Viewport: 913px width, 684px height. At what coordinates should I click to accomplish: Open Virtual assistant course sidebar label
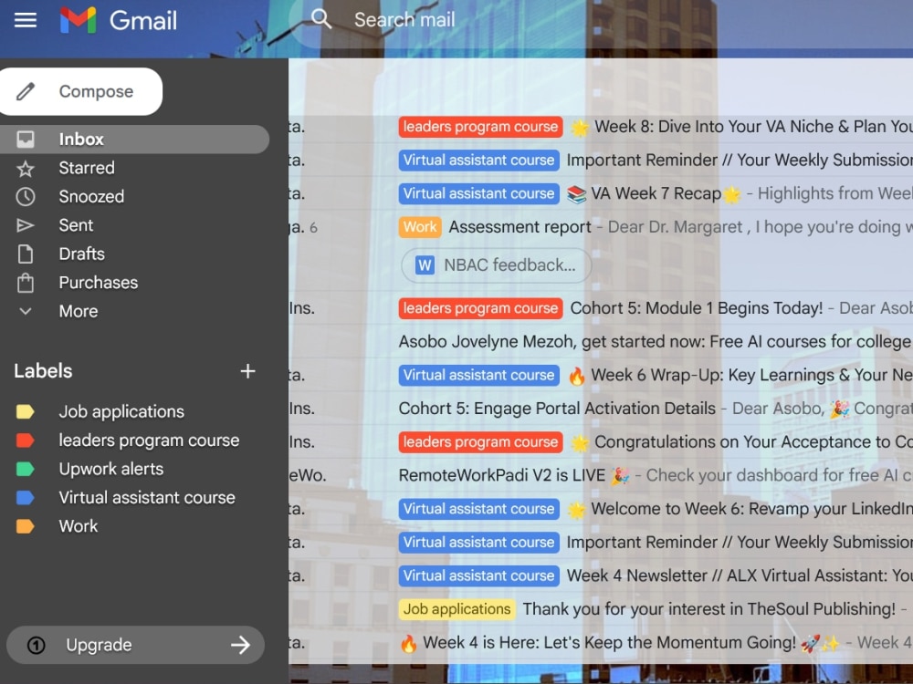pos(134,497)
